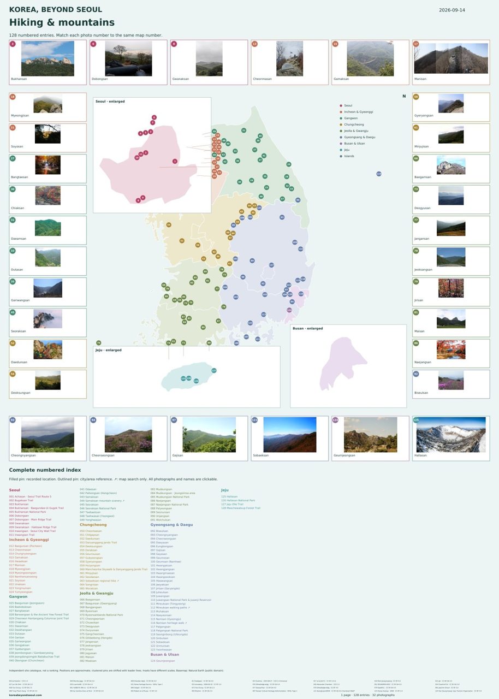Select map pin 100 on the south coast
The height and width of the screenshot is (699, 499).
click(236, 343)
